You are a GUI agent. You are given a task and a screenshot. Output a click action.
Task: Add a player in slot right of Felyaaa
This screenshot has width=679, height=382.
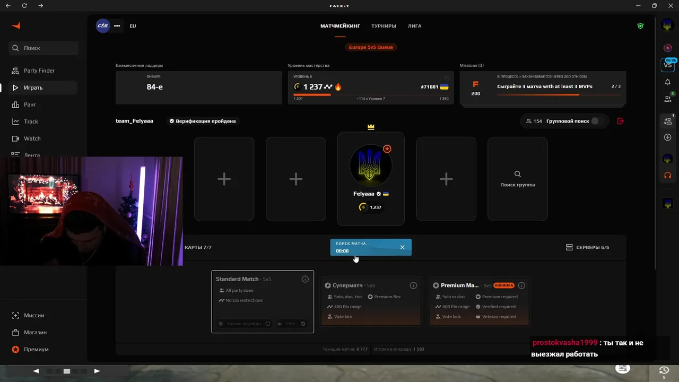click(446, 179)
